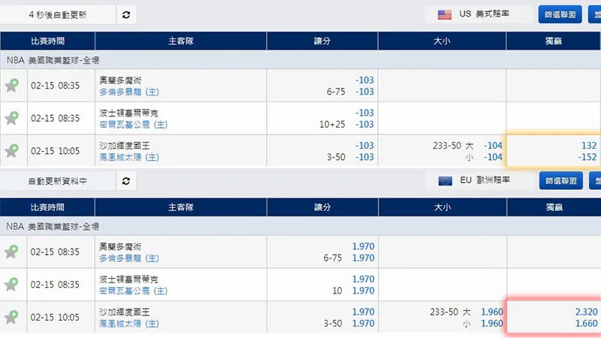The width and height of the screenshot is (601, 338).
Task: Click the 自動更新資料中 status box
Action: (58, 181)
